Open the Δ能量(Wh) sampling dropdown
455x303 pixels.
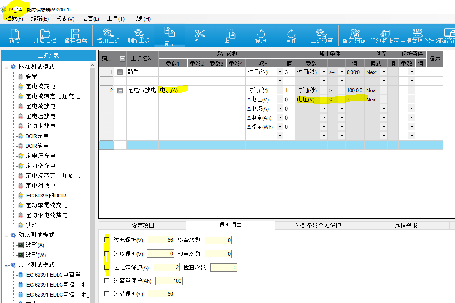pyautogui.click(x=280, y=127)
